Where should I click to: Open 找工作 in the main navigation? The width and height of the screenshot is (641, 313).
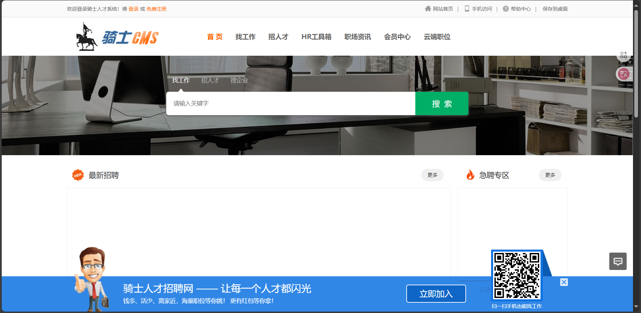coord(245,37)
